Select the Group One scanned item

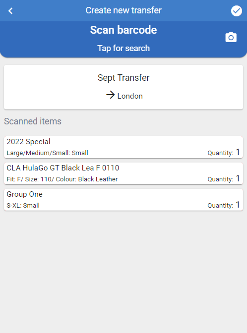coord(123,200)
